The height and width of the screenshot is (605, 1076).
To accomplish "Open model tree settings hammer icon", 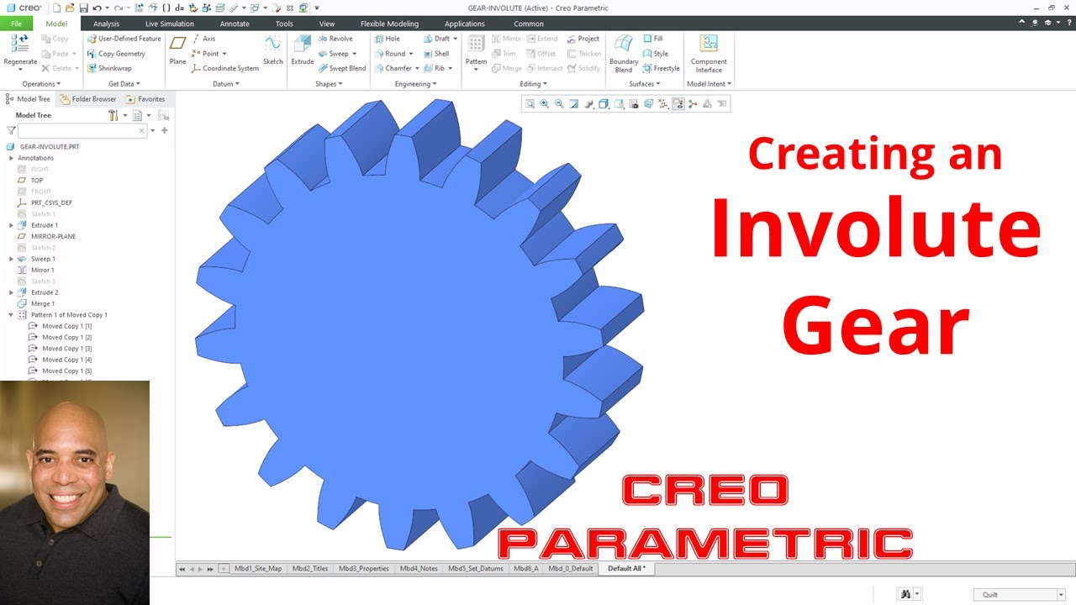I will [x=113, y=115].
